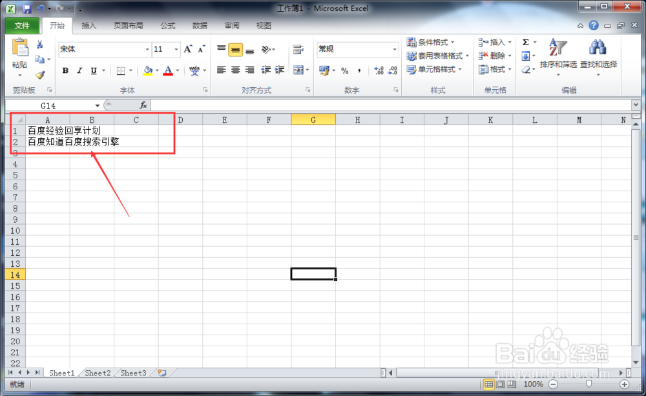
Task: Open the 文件 File tab
Action: point(22,26)
